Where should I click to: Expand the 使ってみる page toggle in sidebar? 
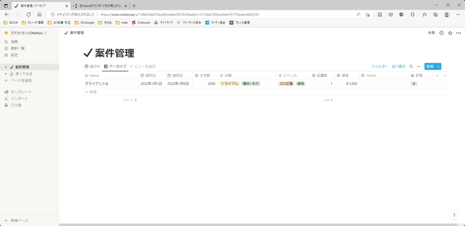[x=6, y=74]
